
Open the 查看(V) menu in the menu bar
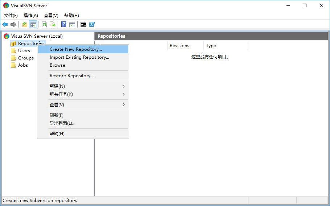pyautogui.click(x=51, y=15)
